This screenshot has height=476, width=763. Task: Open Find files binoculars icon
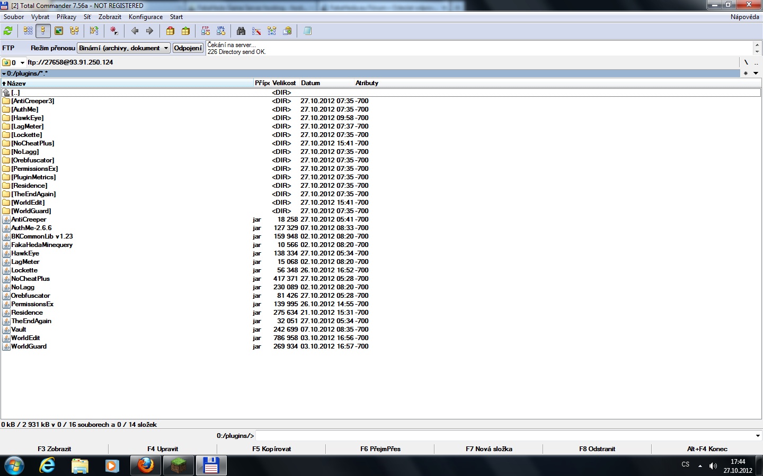tap(241, 31)
